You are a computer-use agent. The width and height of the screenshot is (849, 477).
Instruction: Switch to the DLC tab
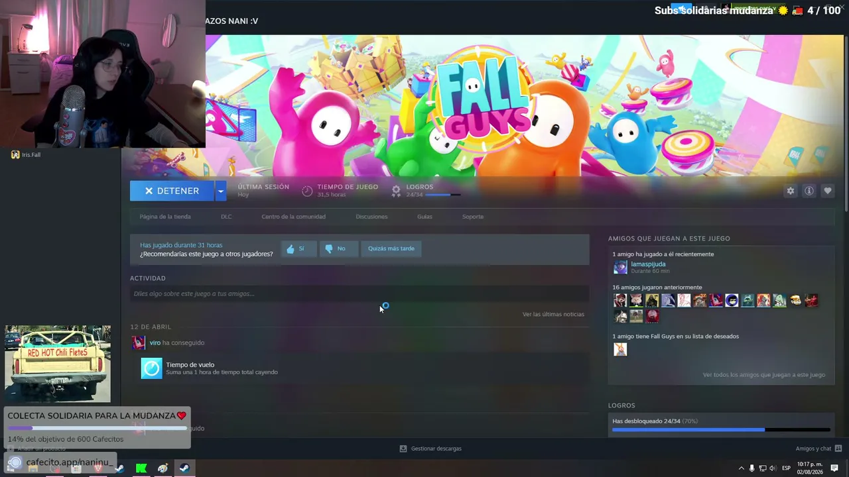click(226, 217)
